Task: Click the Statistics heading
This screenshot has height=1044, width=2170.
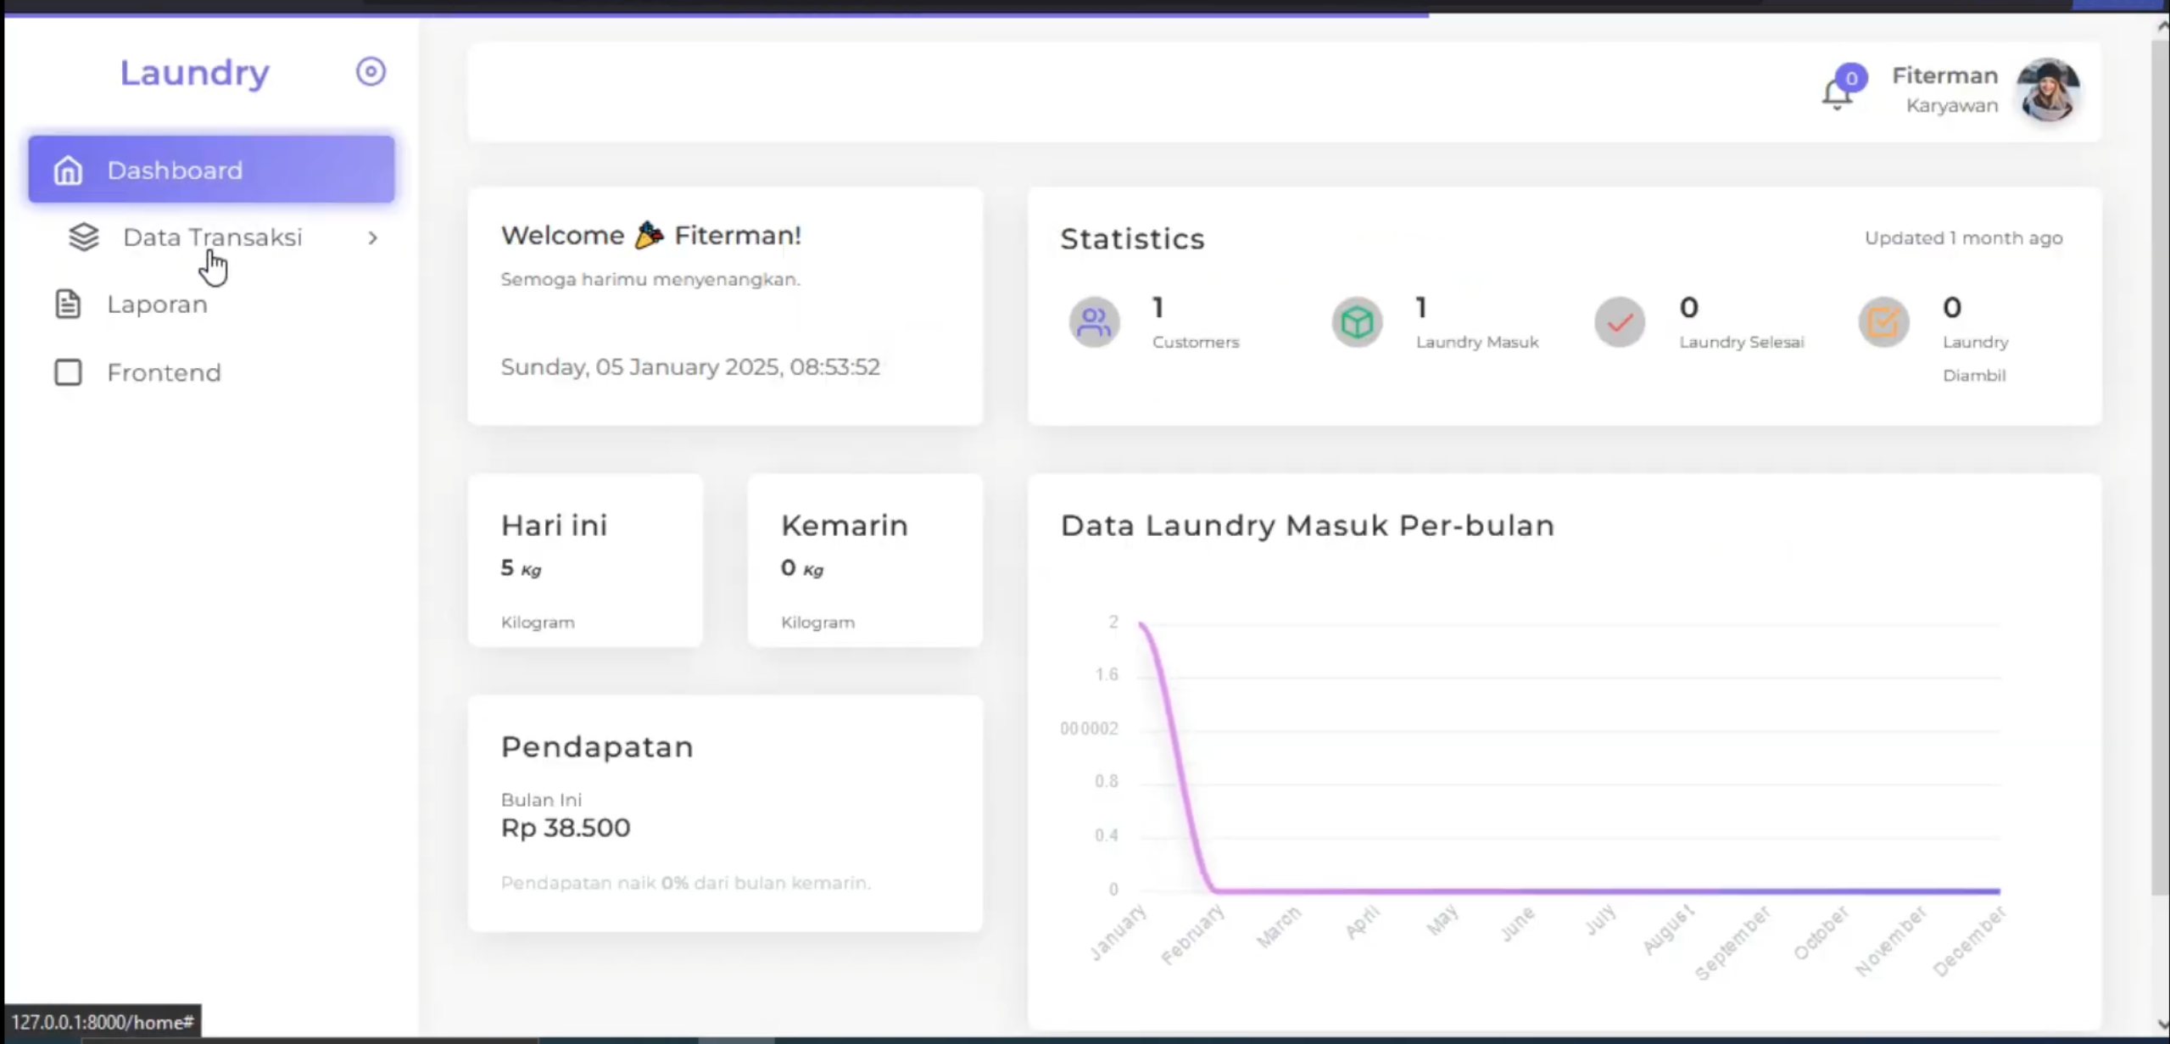Action: pyautogui.click(x=1132, y=239)
